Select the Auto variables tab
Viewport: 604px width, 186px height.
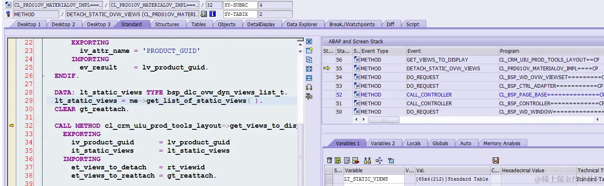pos(466,143)
